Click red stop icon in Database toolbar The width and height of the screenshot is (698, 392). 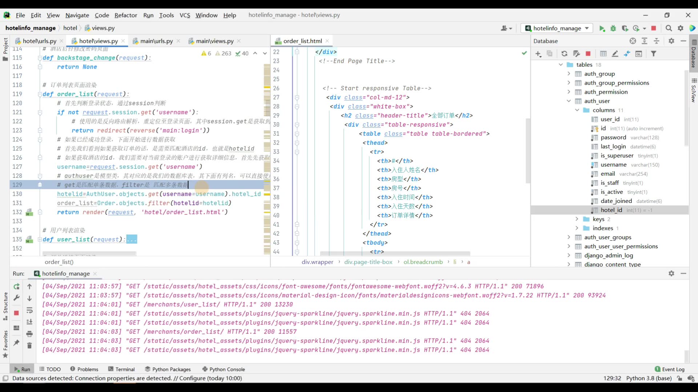pyautogui.click(x=588, y=54)
